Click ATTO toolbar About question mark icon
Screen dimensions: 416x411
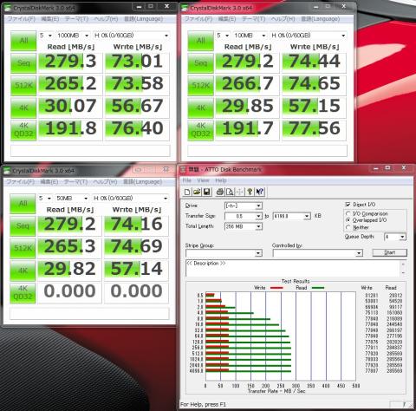250,192
